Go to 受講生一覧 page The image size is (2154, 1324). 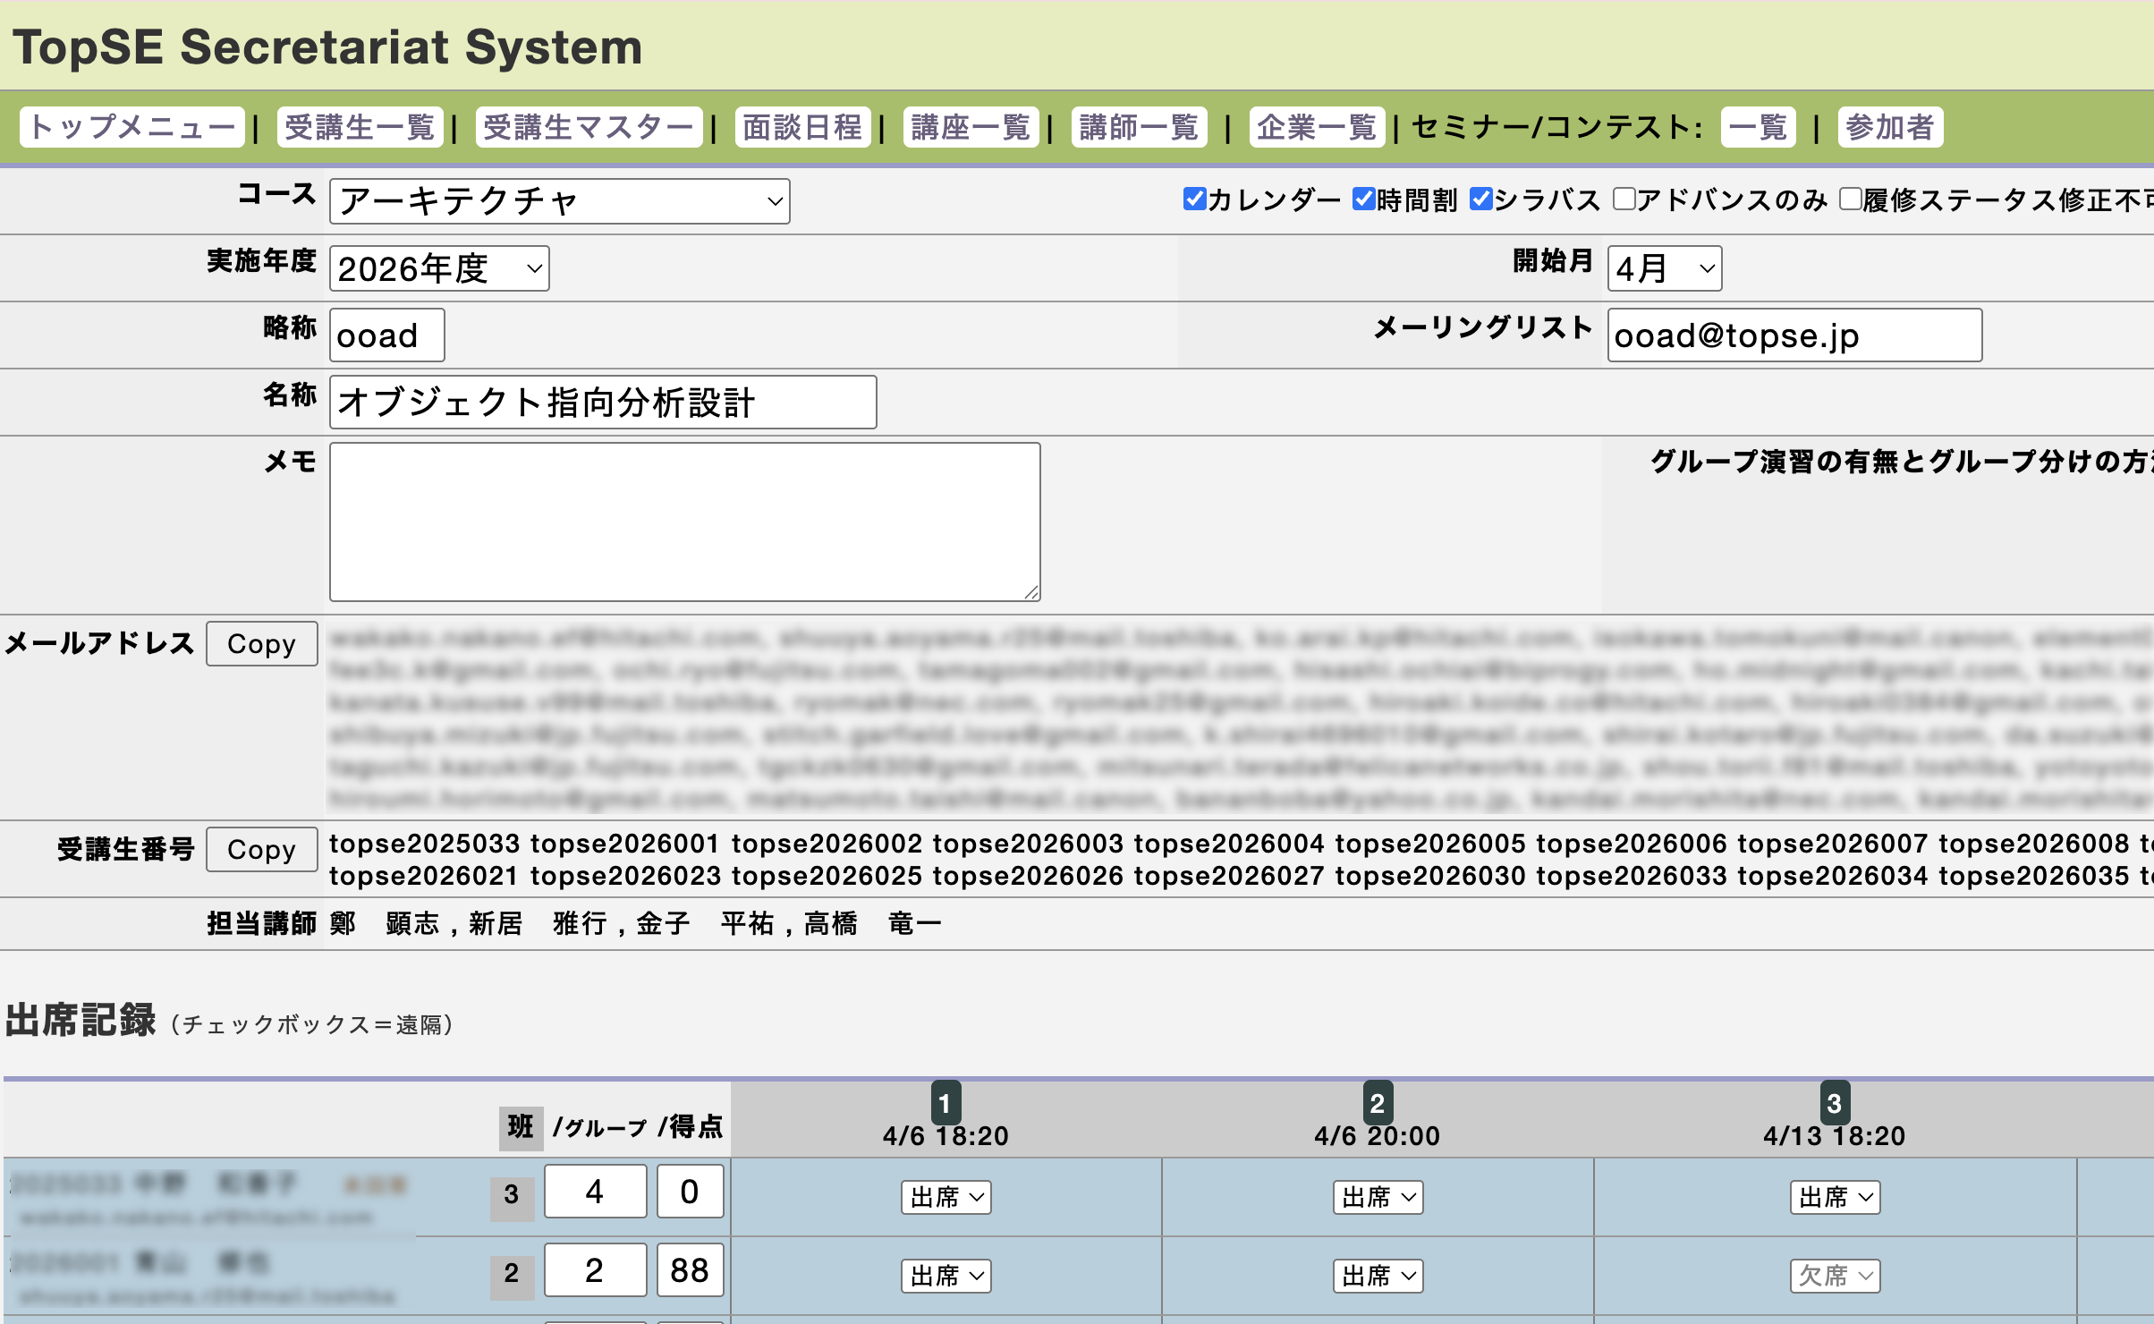click(360, 127)
